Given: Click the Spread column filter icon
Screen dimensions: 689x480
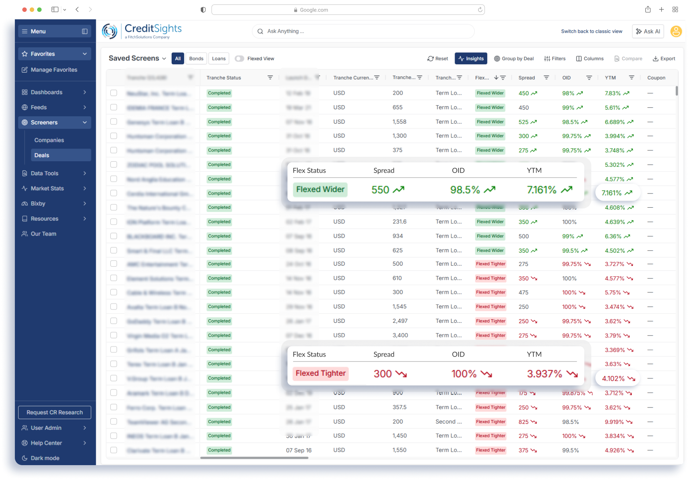Looking at the screenshot, I should 546,78.
